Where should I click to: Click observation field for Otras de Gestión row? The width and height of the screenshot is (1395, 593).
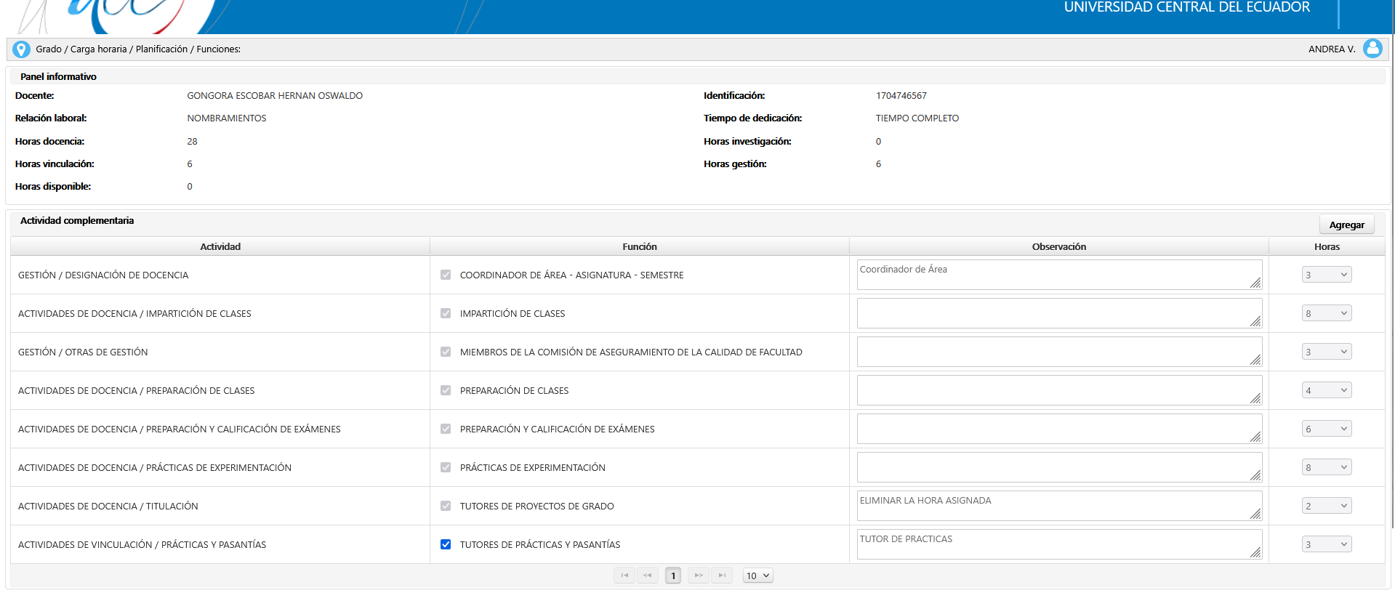click(1059, 352)
